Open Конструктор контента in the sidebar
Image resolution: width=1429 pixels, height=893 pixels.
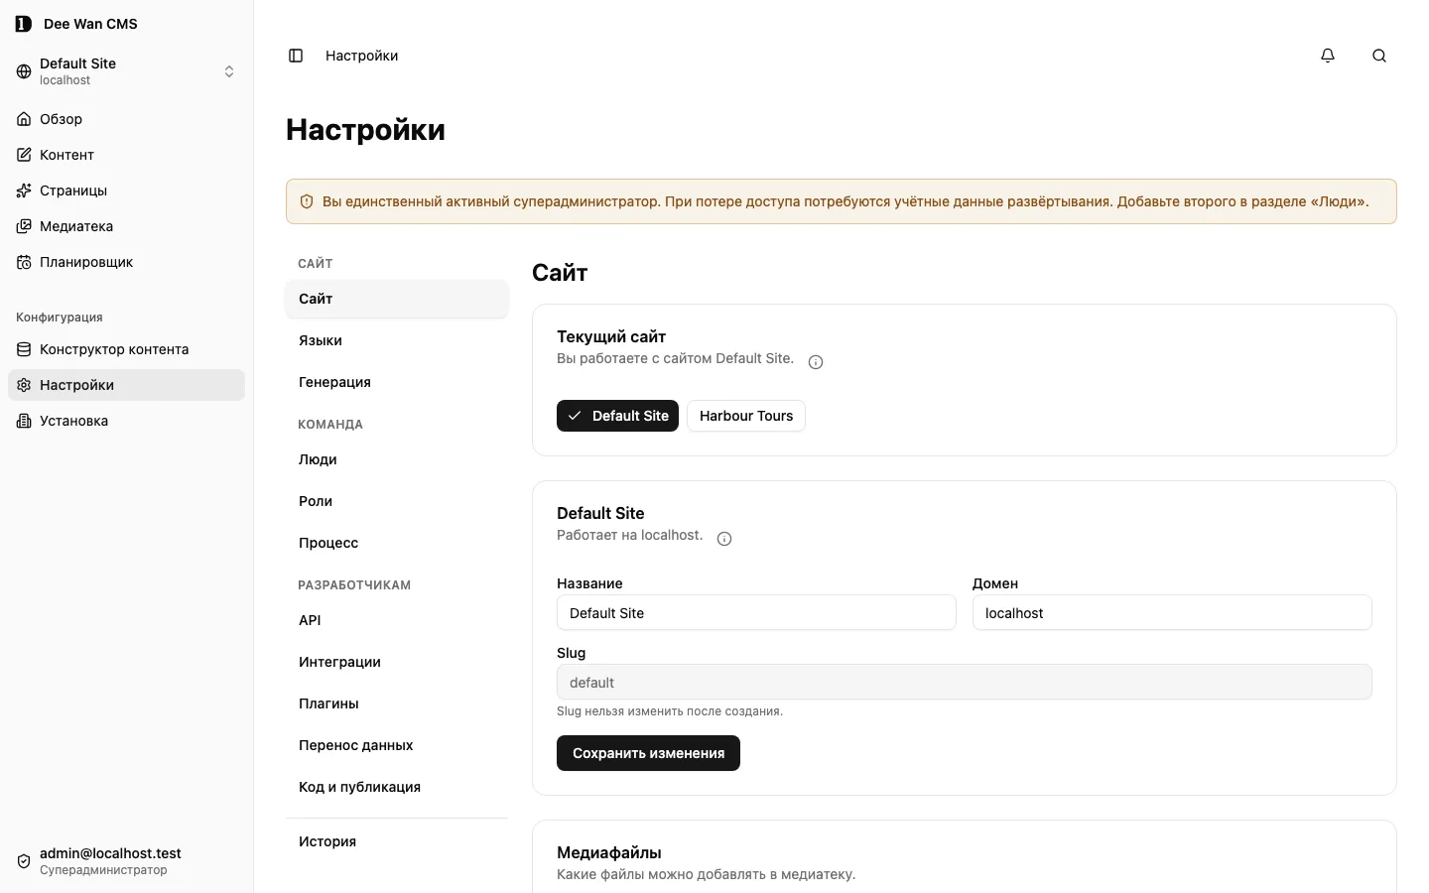[x=126, y=349]
